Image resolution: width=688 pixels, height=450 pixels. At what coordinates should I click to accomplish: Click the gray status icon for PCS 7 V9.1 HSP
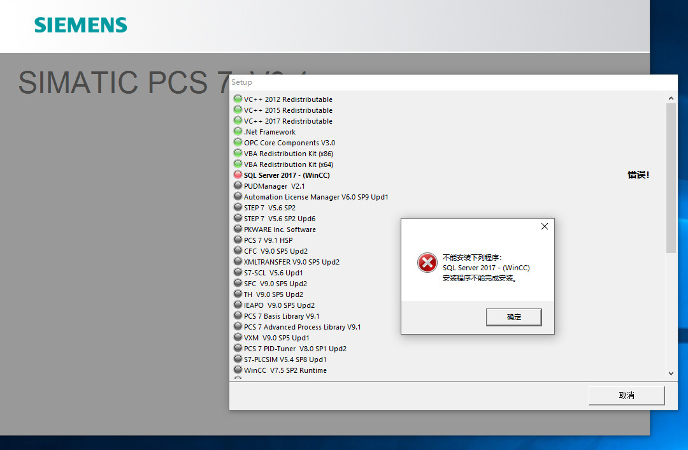(x=238, y=239)
